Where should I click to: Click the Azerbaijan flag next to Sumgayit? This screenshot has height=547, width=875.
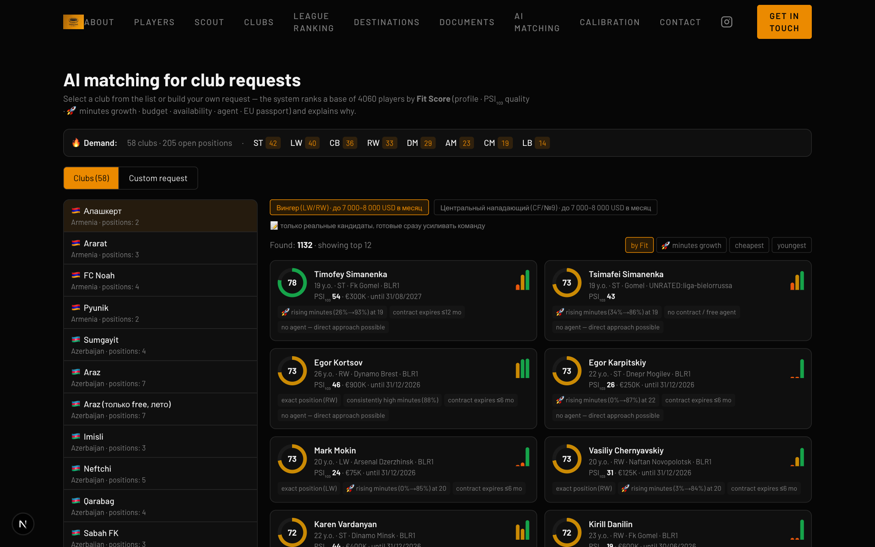tap(76, 340)
